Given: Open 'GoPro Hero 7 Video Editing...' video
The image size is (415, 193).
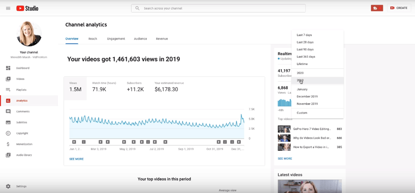Looking at the screenshot, I should tap(312, 129).
